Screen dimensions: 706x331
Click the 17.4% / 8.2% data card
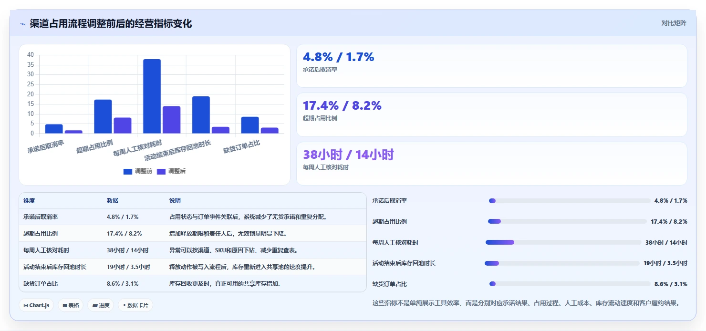[x=492, y=115]
